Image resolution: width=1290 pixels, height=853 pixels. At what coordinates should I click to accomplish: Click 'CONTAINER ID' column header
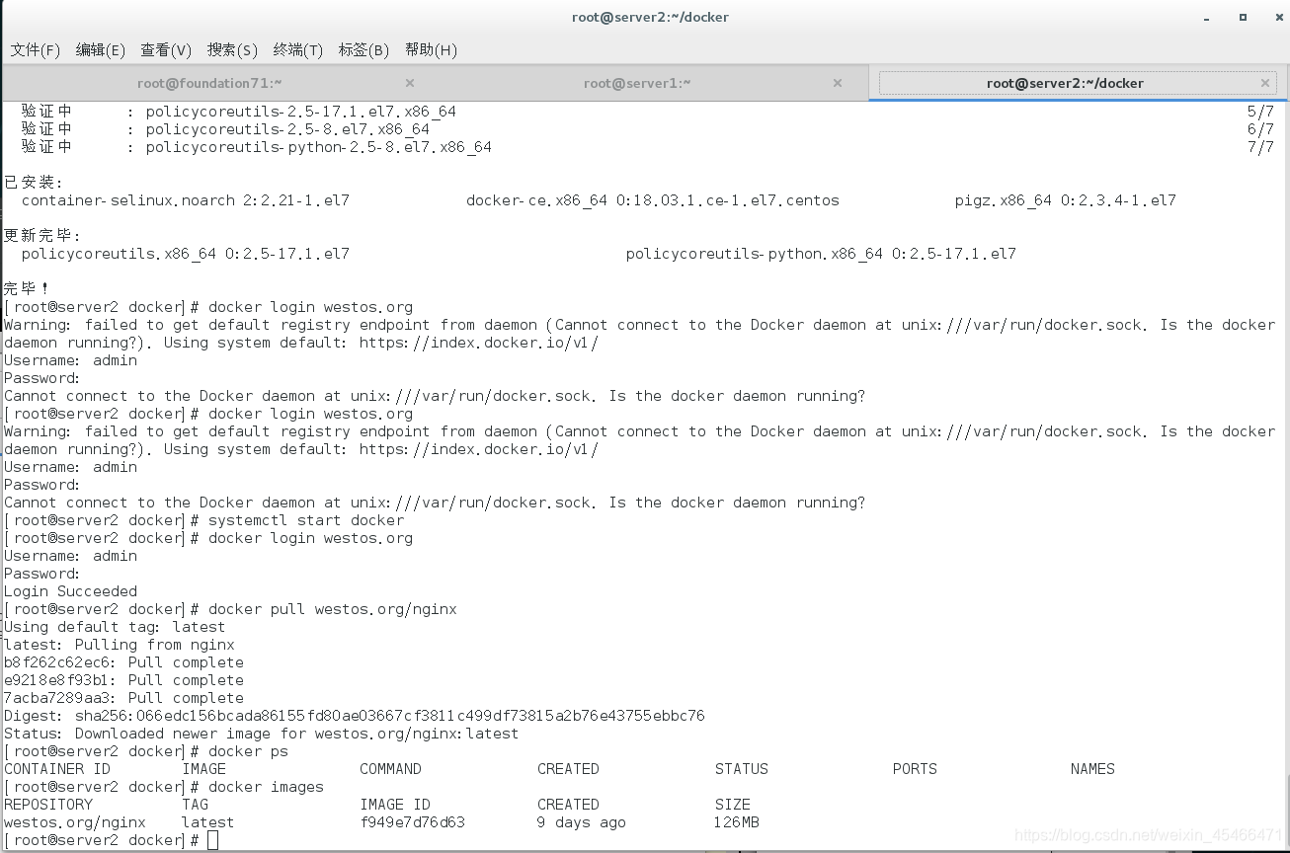[57, 769]
